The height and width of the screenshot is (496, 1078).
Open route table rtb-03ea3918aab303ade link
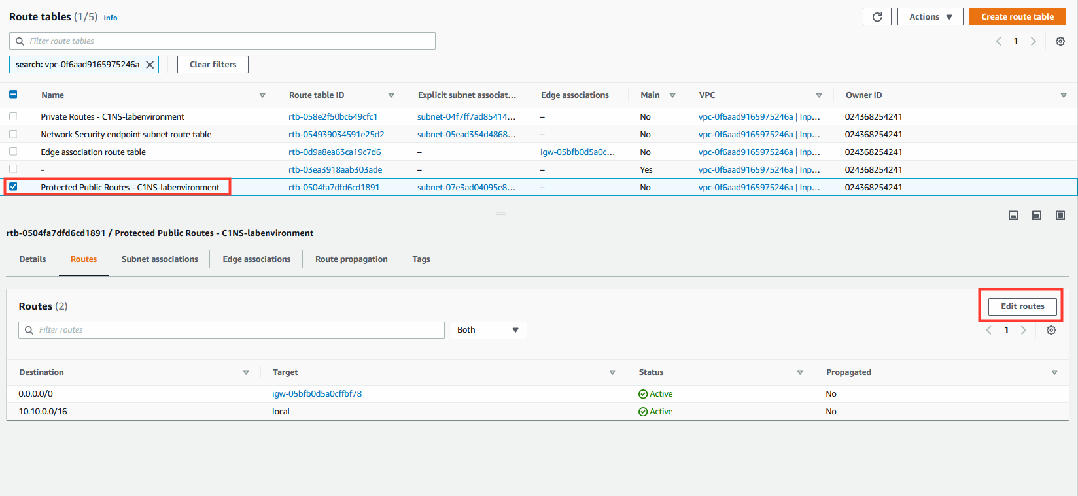click(x=335, y=170)
